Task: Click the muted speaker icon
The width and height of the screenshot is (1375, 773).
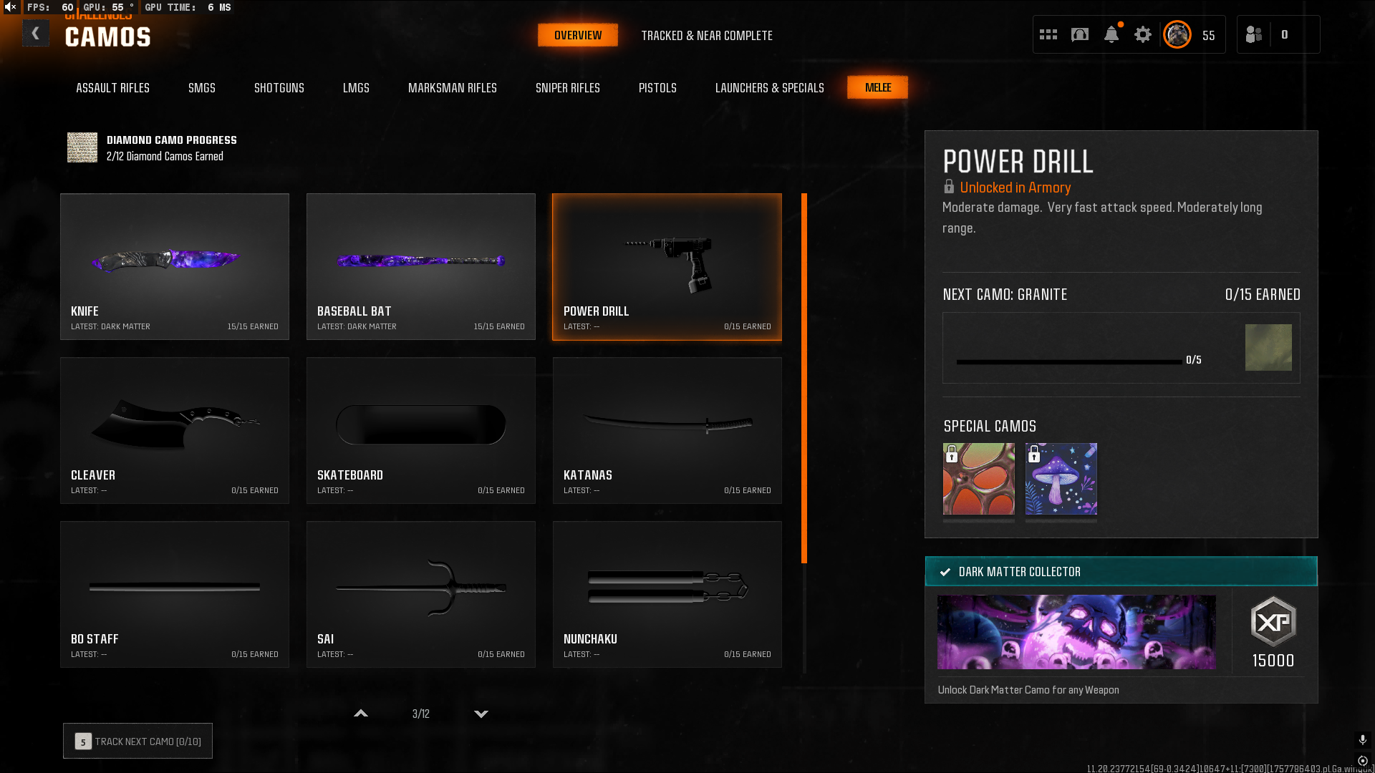Action: [11, 7]
